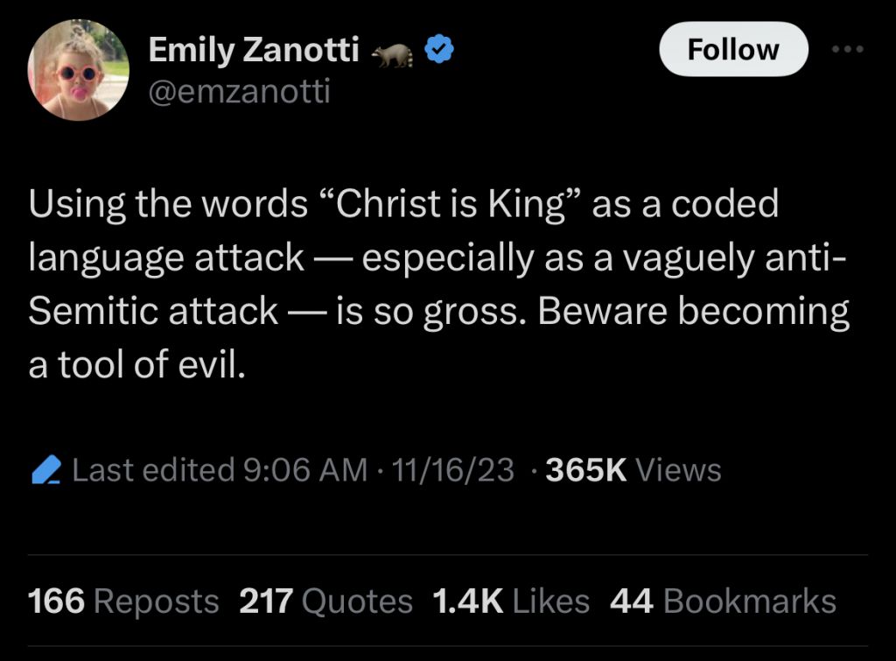The image size is (896, 661).
Task: Click the blue edit pencil icon
Action: click(45, 472)
